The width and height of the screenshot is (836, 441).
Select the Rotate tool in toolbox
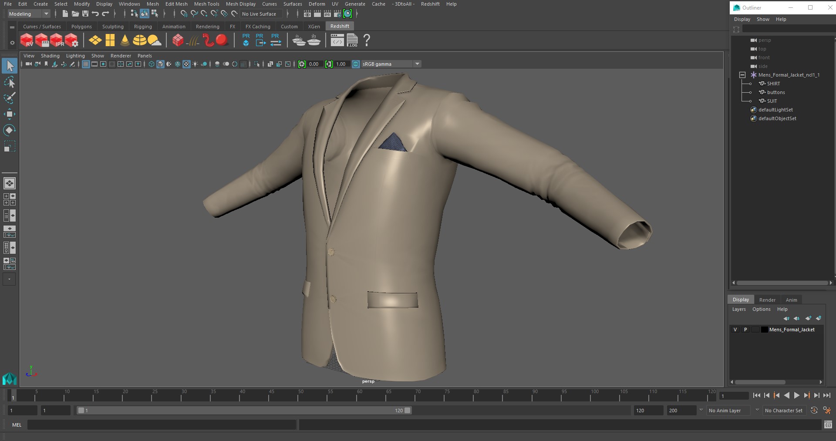9,130
